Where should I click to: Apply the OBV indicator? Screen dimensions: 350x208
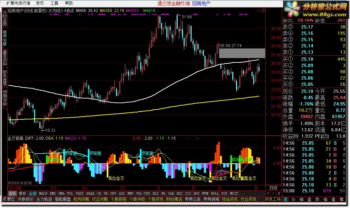[113, 193]
